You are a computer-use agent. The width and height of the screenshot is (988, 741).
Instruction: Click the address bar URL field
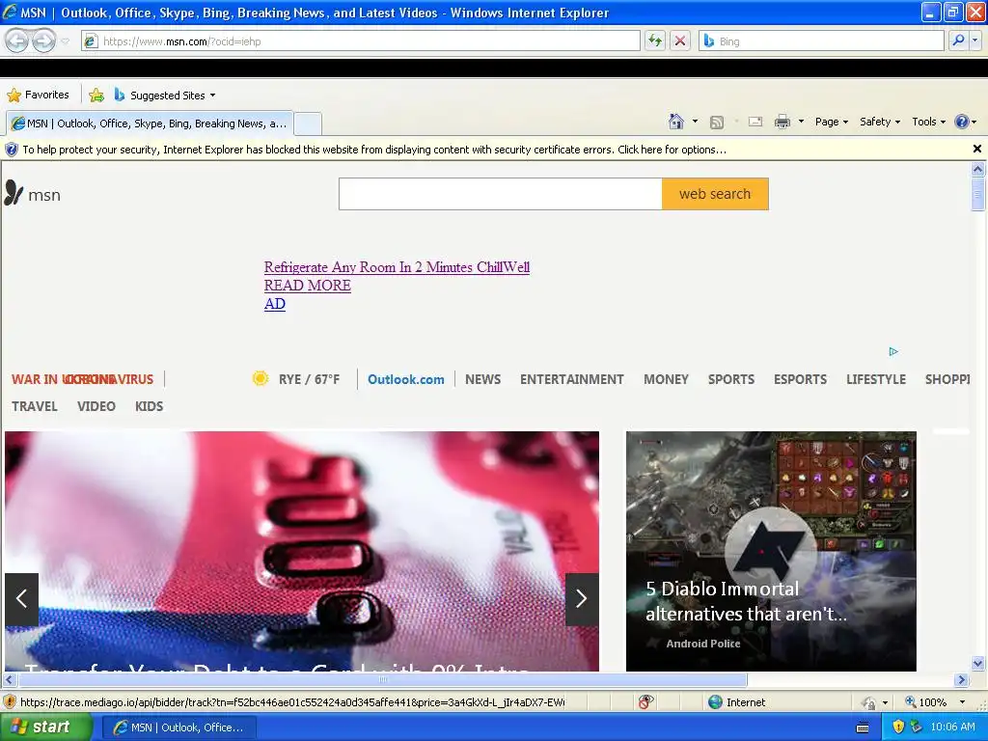(x=361, y=41)
